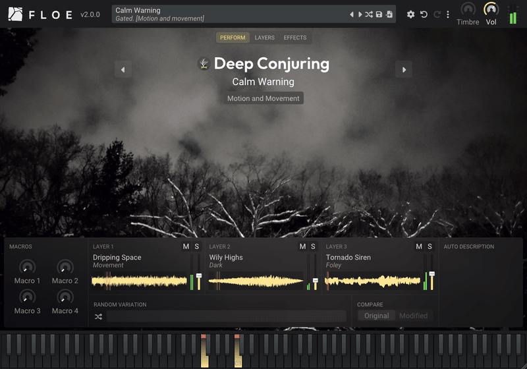Click the LAYER 2 heading

click(219, 246)
